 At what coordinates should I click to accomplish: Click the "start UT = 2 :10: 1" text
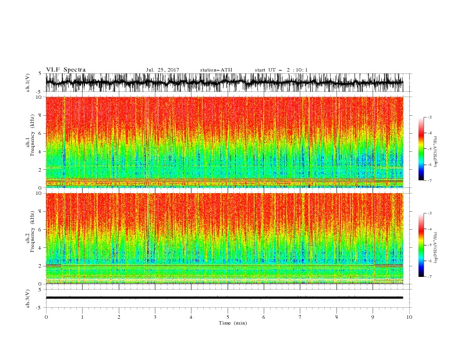point(281,70)
